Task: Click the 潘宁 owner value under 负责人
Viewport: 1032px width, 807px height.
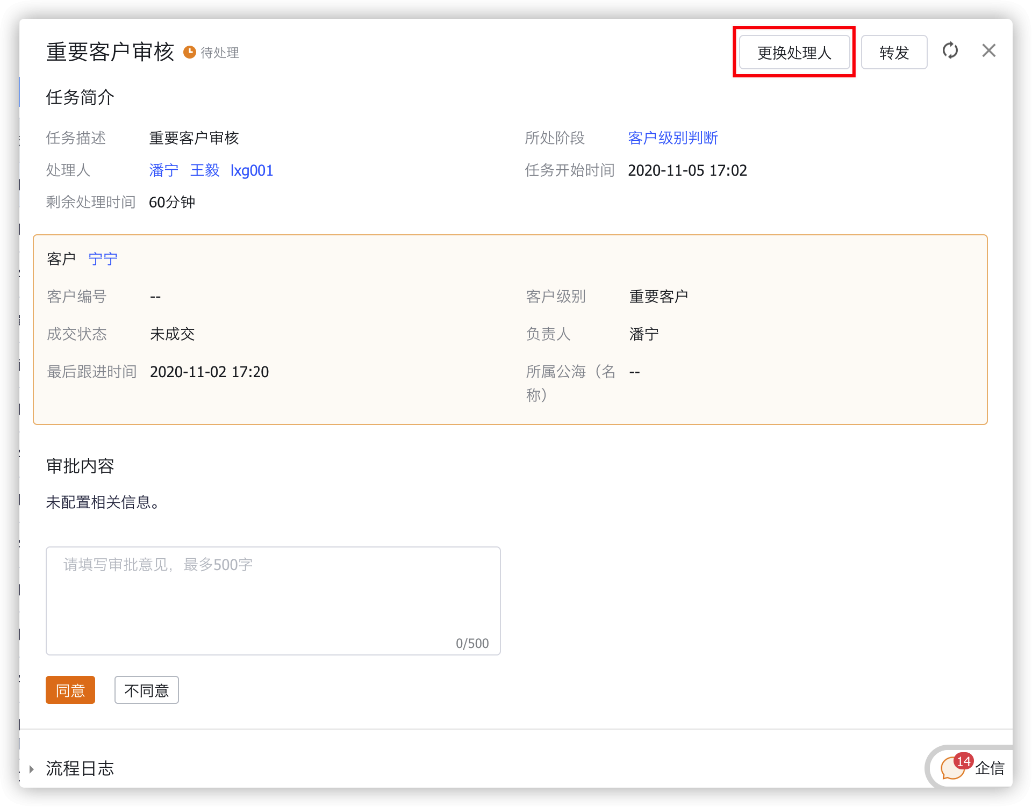Action: pos(644,334)
